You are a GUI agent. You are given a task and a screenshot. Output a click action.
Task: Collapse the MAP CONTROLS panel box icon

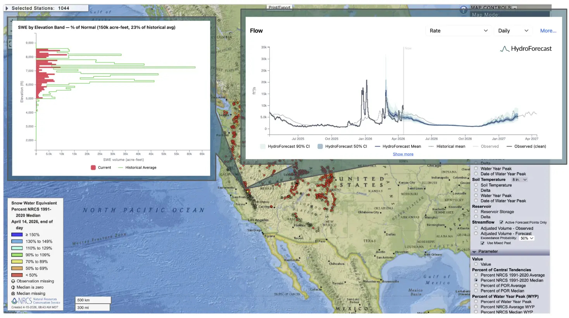pyautogui.click(x=515, y=8)
